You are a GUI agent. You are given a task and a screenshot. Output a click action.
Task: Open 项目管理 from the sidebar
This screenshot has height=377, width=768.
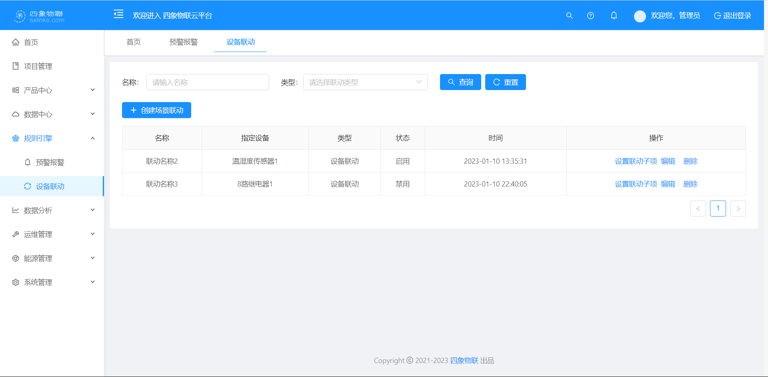(x=38, y=66)
